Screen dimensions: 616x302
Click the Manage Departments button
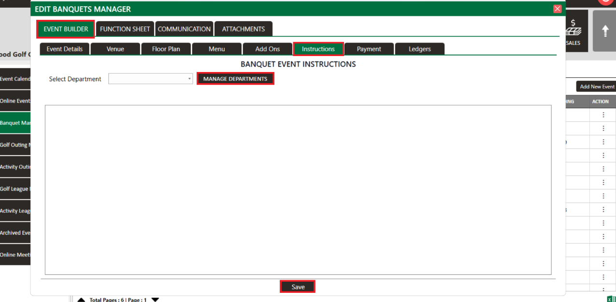(x=235, y=79)
